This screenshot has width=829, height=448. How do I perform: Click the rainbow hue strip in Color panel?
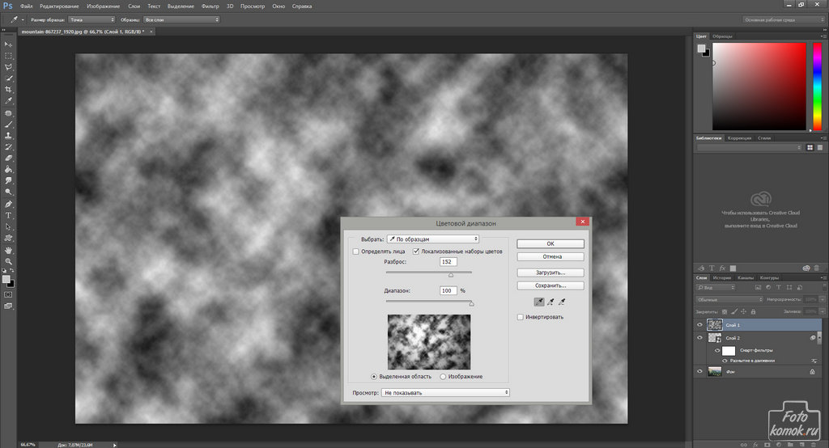coord(817,86)
